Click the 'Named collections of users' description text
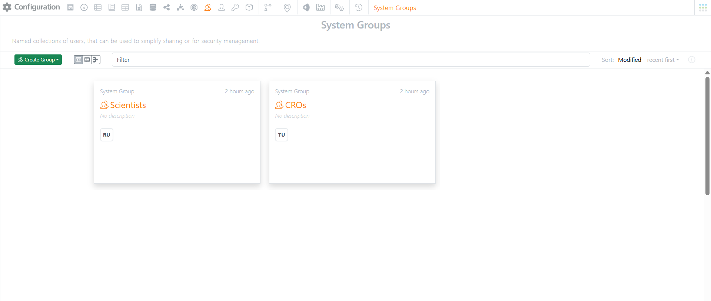This screenshot has height=301, width=711. tap(136, 41)
